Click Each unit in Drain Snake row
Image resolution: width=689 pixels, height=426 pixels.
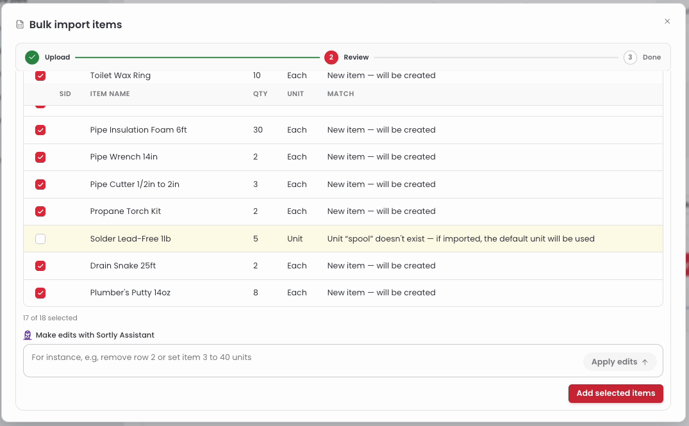297,266
